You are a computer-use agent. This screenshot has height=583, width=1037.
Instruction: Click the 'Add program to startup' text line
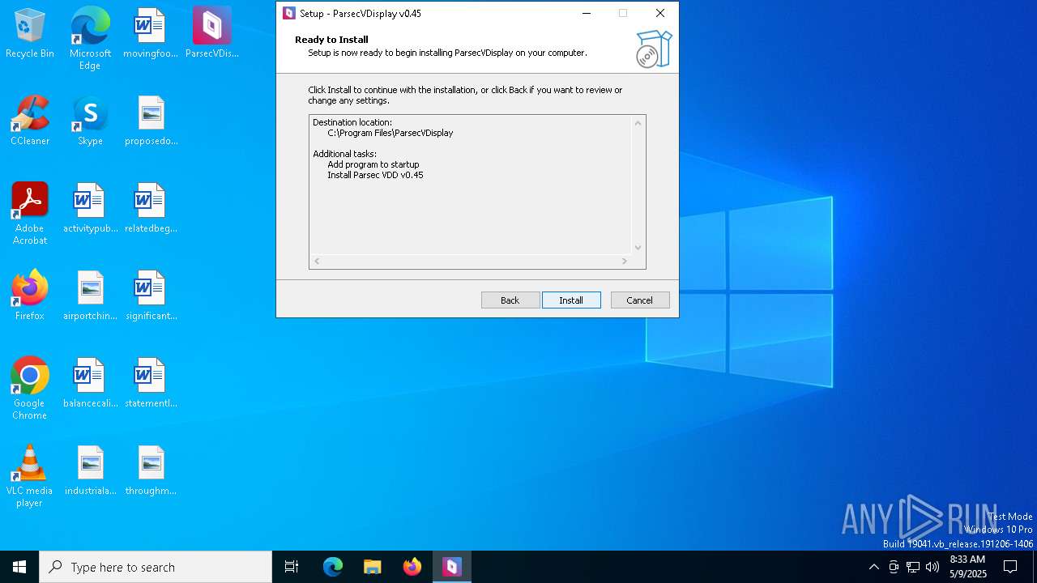tap(373, 164)
